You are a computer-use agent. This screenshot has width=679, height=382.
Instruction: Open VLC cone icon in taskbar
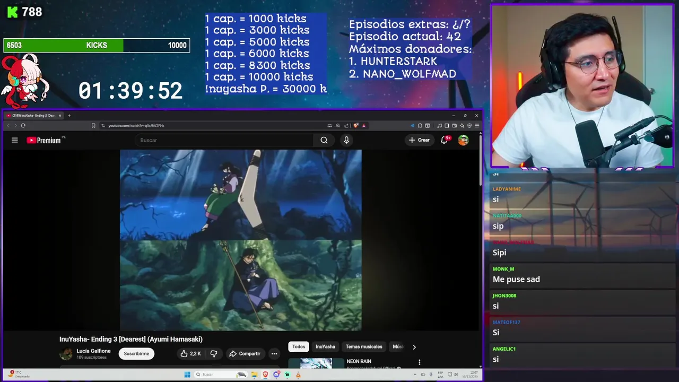[298, 375]
